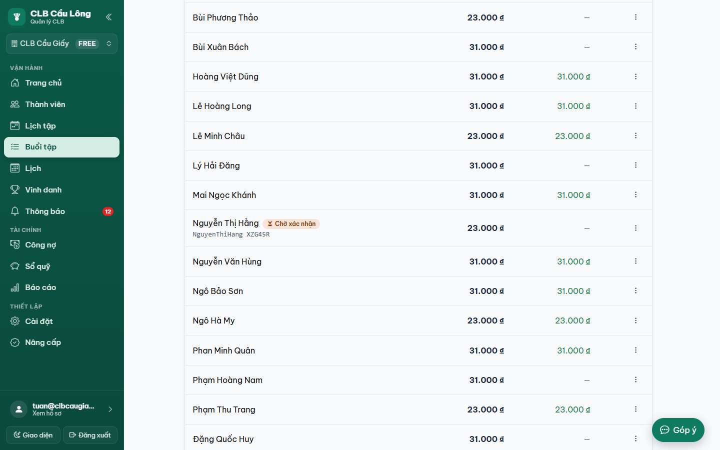Open row menu for Nguyễn Thị Hằng
Image resolution: width=720 pixels, height=450 pixels.
click(635, 228)
